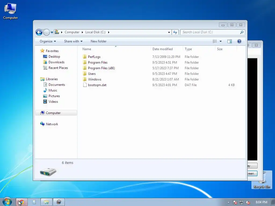The width and height of the screenshot is (275, 206).
Task: Click the Program Files (x86) name
Action: [101, 68]
